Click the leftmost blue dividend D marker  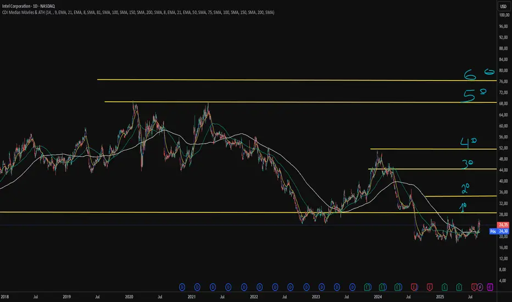182,287
